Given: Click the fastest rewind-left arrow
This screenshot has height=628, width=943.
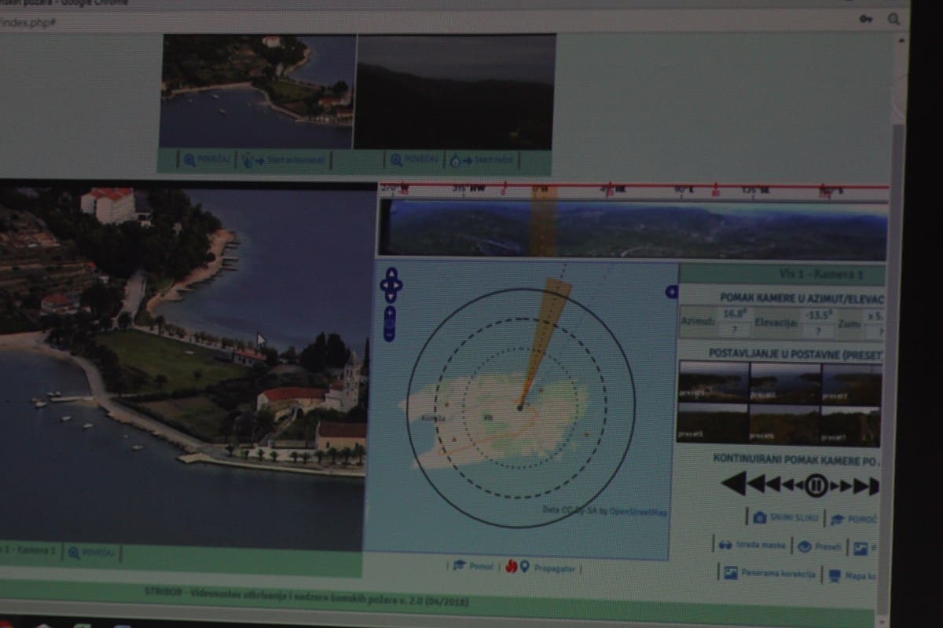Looking at the screenshot, I should click(734, 484).
